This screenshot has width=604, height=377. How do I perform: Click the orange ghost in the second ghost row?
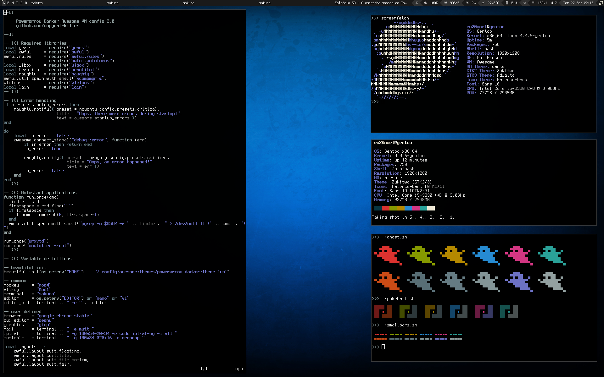coord(388,281)
